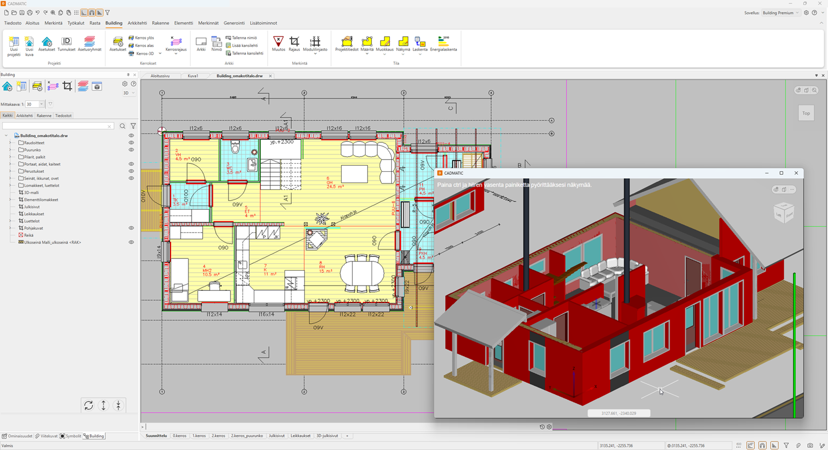This screenshot has width=828, height=450.
Task: Click the Top view cube face
Action: click(x=806, y=113)
